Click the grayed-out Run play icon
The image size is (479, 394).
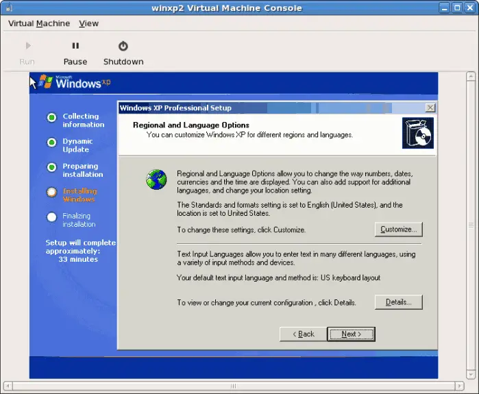pyautogui.click(x=27, y=46)
